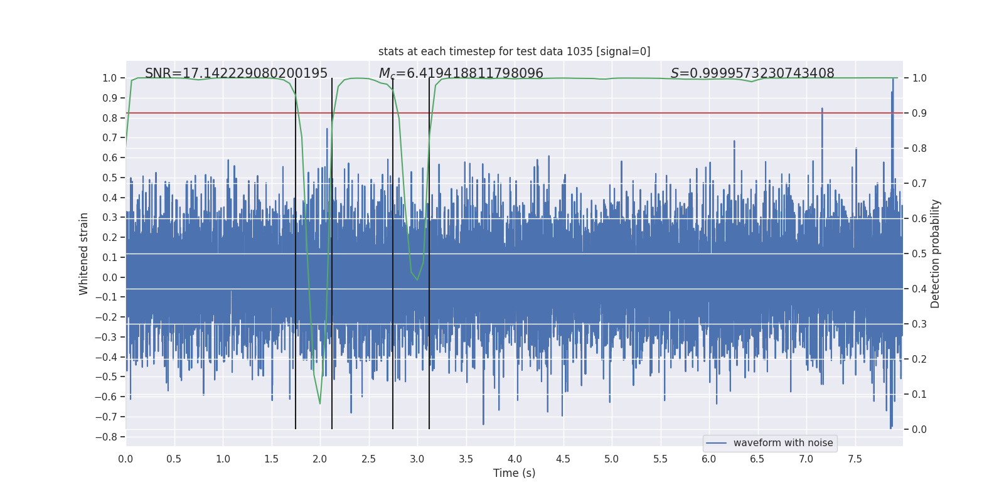Click the 'waveform with noise' legend label
1004x502 pixels.
[x=783, y=443]
